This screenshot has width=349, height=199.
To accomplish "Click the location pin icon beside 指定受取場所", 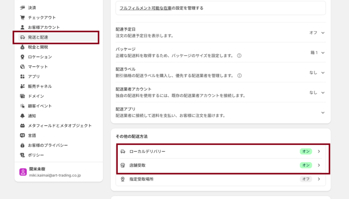I will point(123,179).
